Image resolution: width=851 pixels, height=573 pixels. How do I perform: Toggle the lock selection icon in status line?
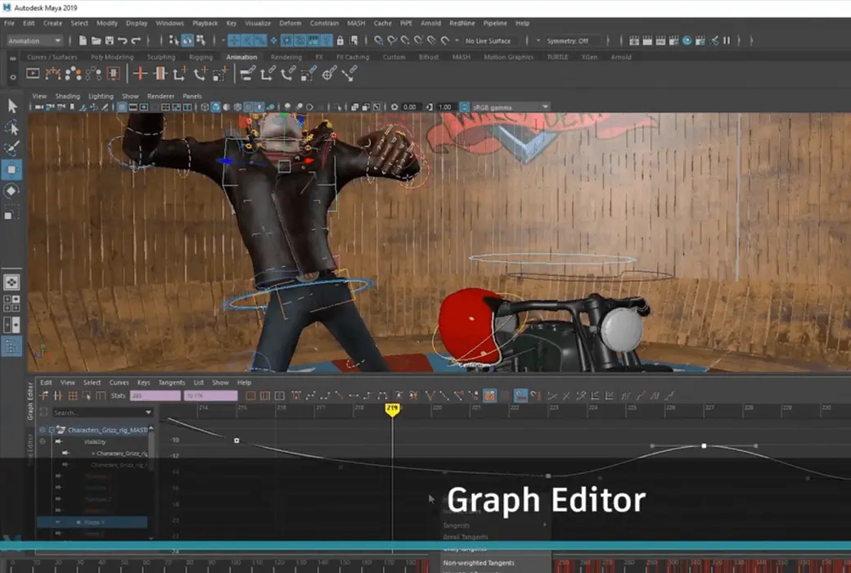click(340, 40)
